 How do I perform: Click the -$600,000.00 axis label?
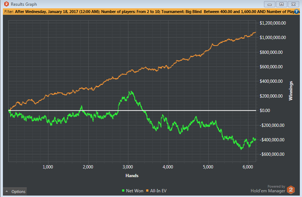(x=272, y=154)
